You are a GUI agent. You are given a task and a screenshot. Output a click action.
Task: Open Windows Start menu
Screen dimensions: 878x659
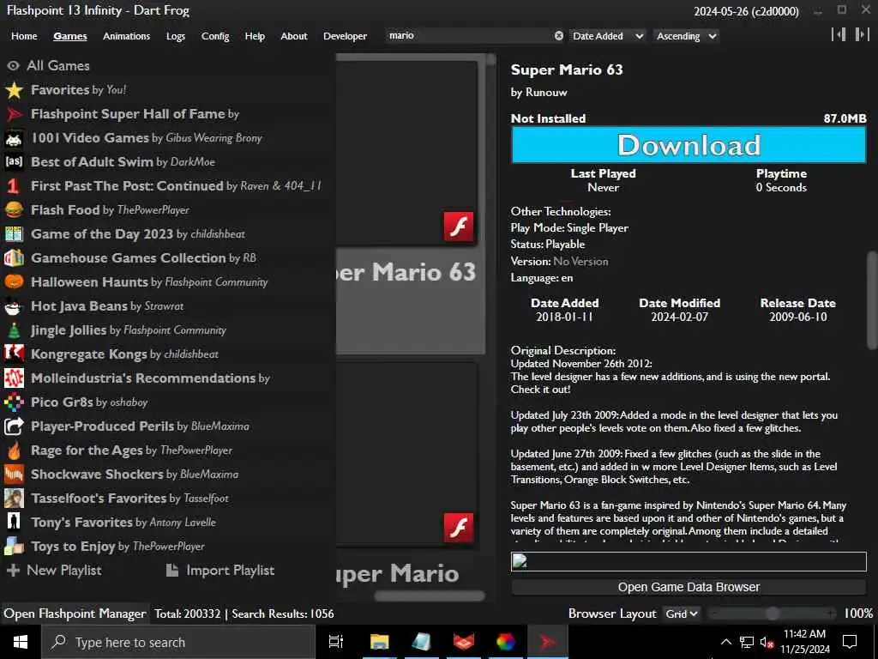[21, 642]
